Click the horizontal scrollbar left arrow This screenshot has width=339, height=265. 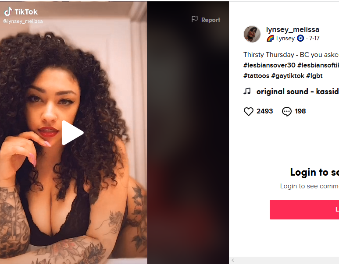[x=233, y=260]
